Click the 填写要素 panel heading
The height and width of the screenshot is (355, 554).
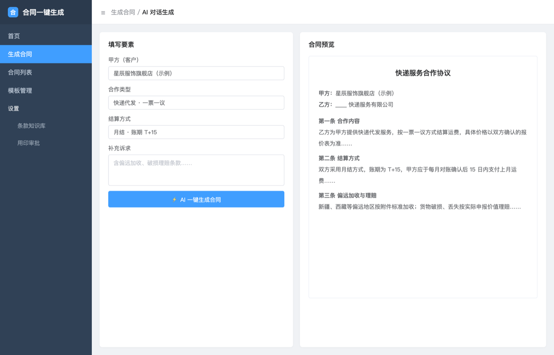pyautogui.click(x=121, y=45)
